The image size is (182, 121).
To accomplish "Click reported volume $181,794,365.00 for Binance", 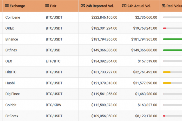I will pos(104,39).
